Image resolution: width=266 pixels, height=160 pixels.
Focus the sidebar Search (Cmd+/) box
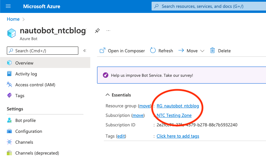(43, 51)
